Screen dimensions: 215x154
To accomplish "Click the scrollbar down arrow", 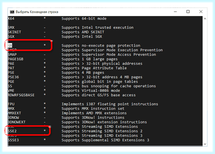I will coord(205,144).
